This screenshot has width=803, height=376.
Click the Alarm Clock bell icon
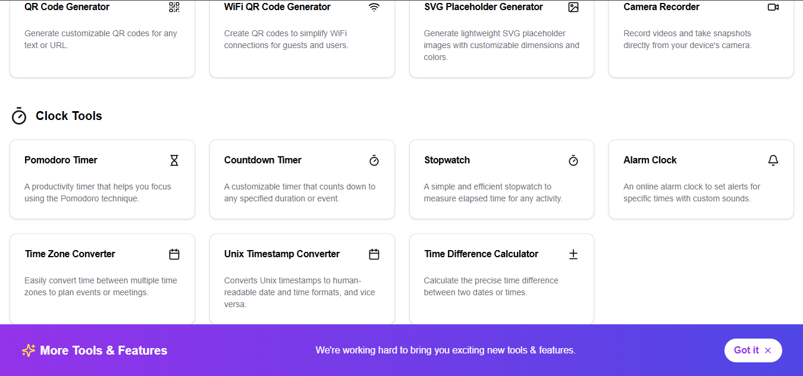click(x=773, y=160)
